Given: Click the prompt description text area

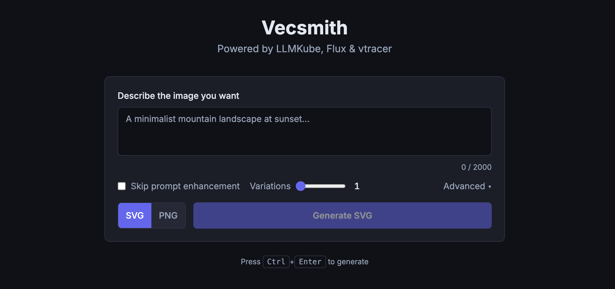Looking at the screenshot, I should tap(304, 131).
